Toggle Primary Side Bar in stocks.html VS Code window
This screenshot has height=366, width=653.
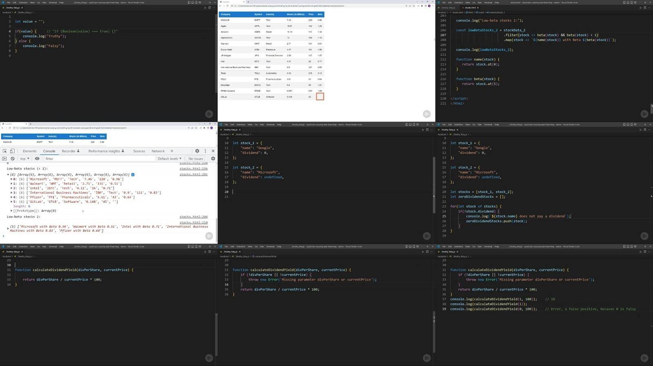click(x=624, y=2)
